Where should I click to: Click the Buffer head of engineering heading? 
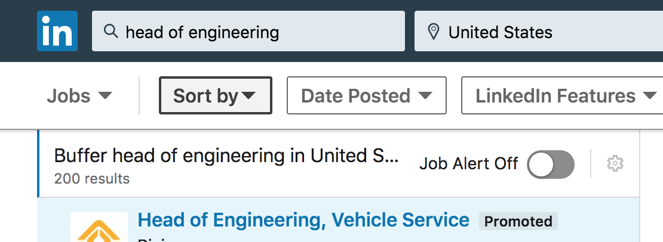(x=226, y=156)
